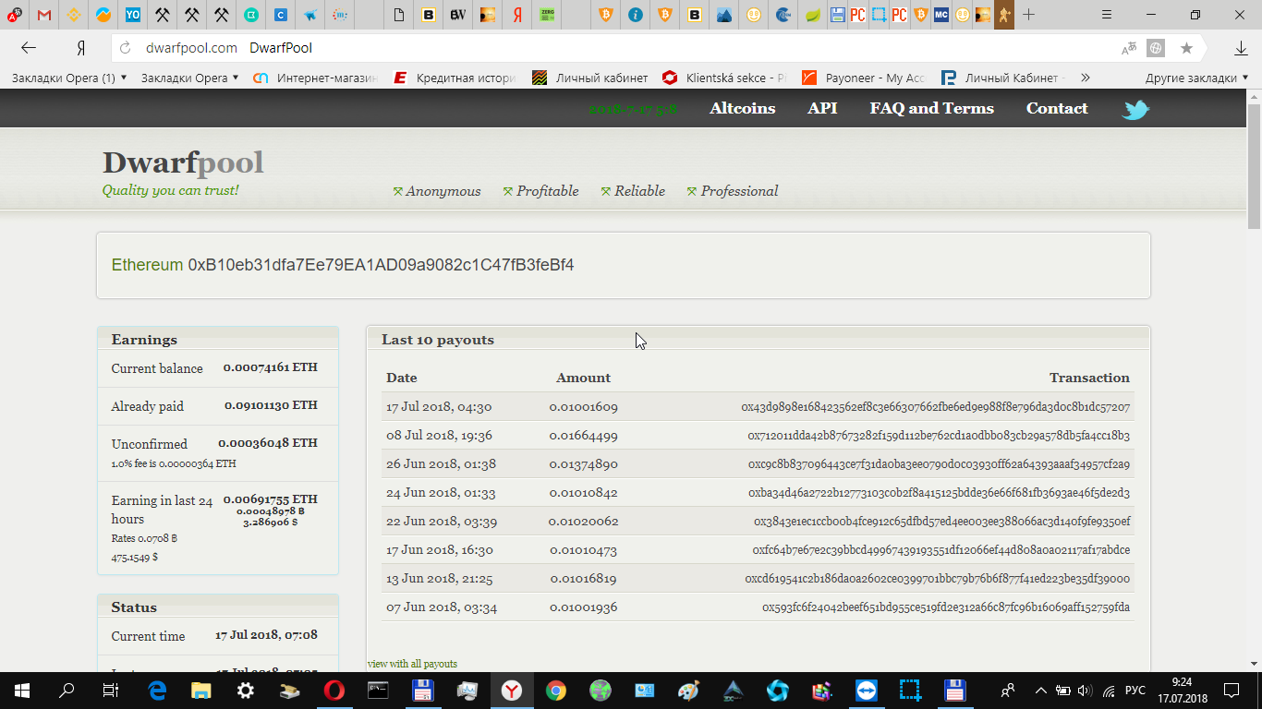Go to FAQ and Terms page
The image size is (1262, 709).
(x=931, y=108)
